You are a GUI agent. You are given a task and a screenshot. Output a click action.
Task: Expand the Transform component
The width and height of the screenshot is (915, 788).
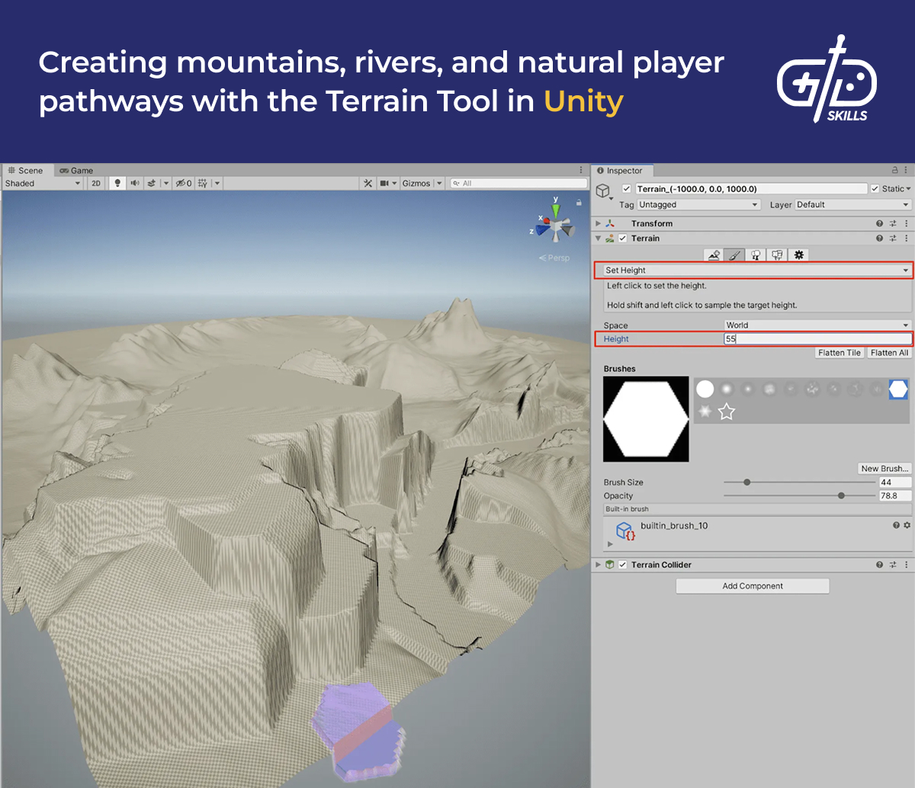(599, 223)
